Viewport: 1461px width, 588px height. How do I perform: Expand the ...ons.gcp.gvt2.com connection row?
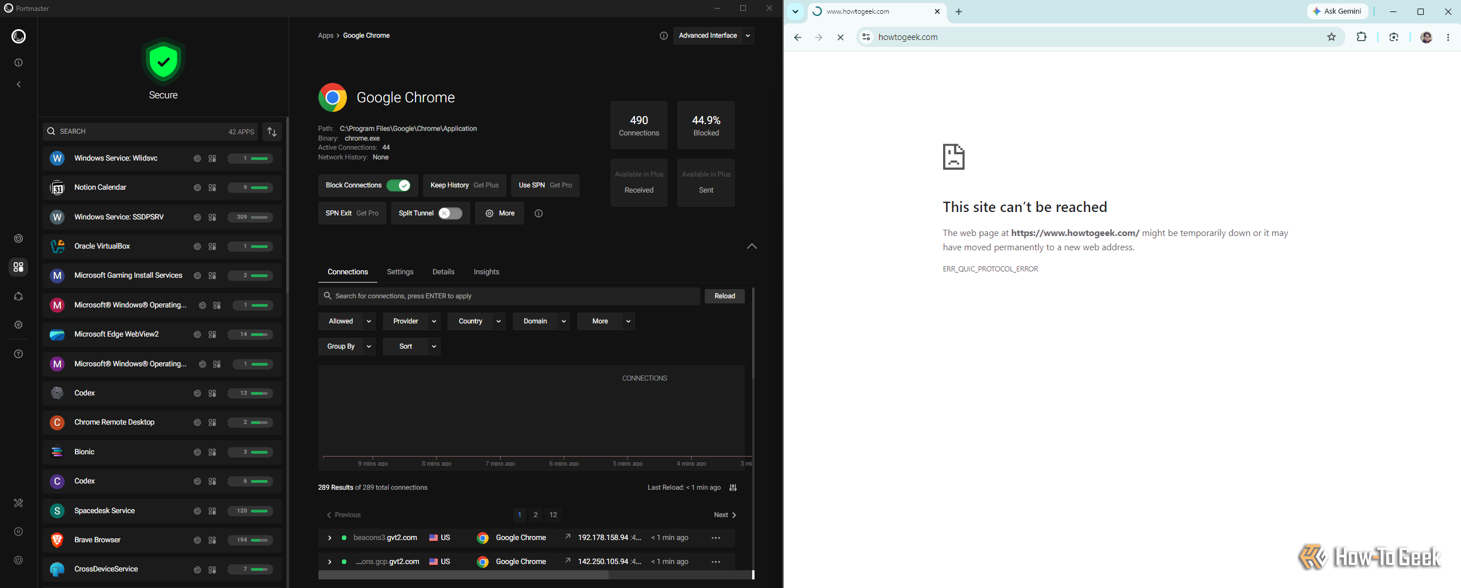pos(330,562)
